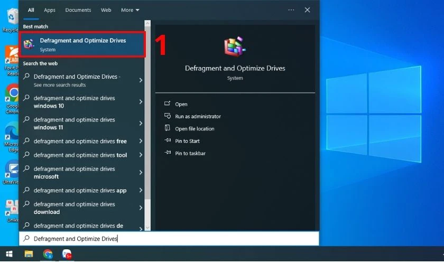Select 'defragment and optimize drives windows 11' suggestion
444x264 pixels.
[82, 124]
